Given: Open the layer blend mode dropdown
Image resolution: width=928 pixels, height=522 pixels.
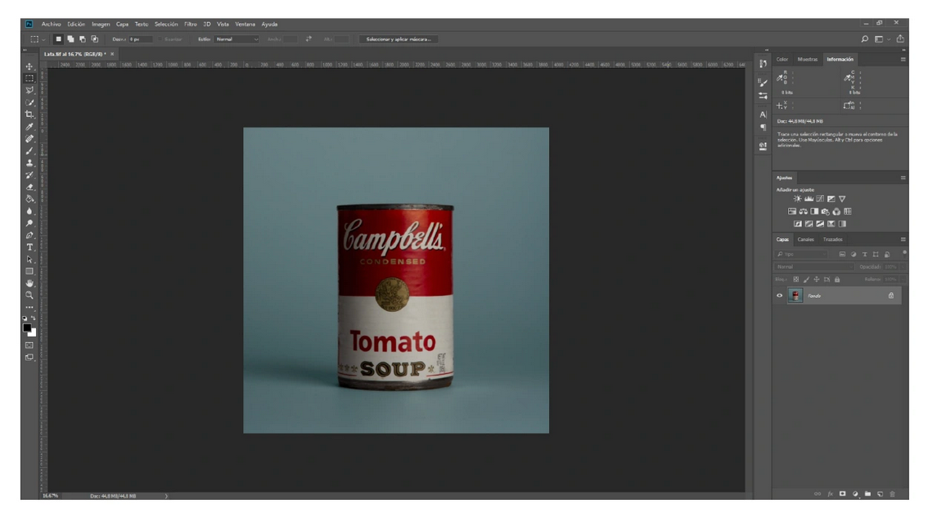Looking at the screenshot, I should (x=813, y=267).
